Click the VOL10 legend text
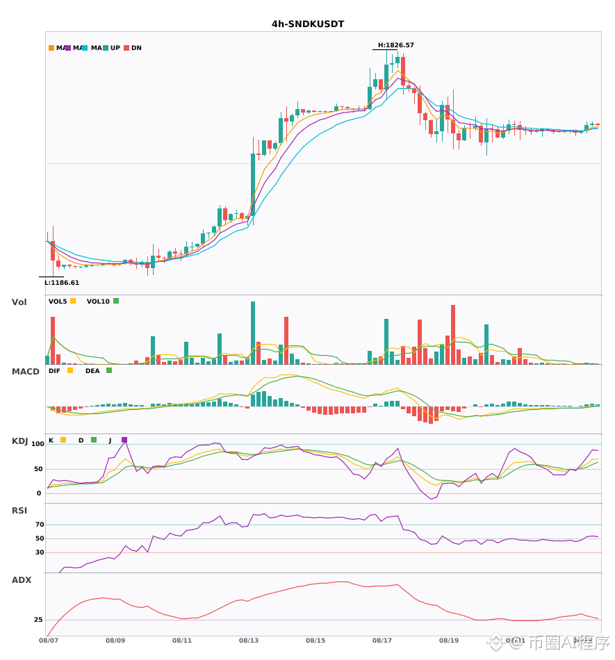The image size is (615, 660). (98, 302)
